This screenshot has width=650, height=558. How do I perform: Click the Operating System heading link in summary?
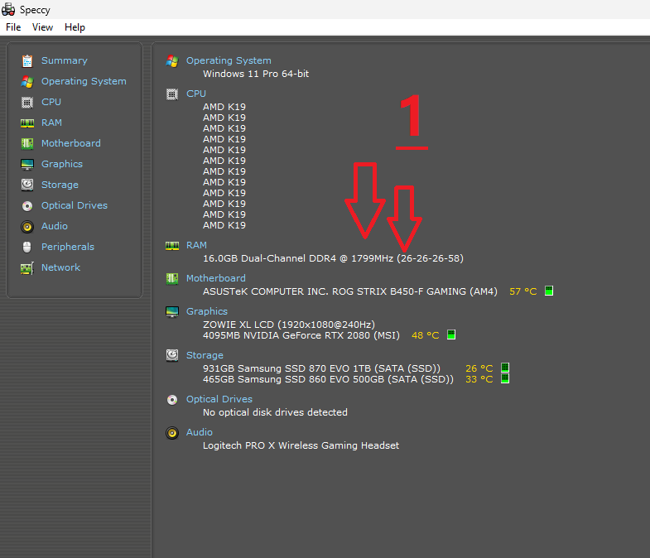click(229, 60)
